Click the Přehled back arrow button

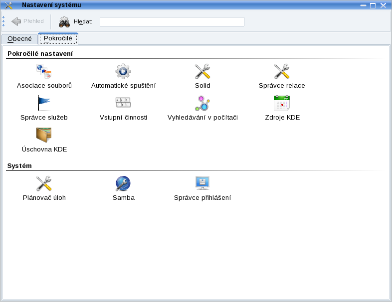click(x=27, y=21)
